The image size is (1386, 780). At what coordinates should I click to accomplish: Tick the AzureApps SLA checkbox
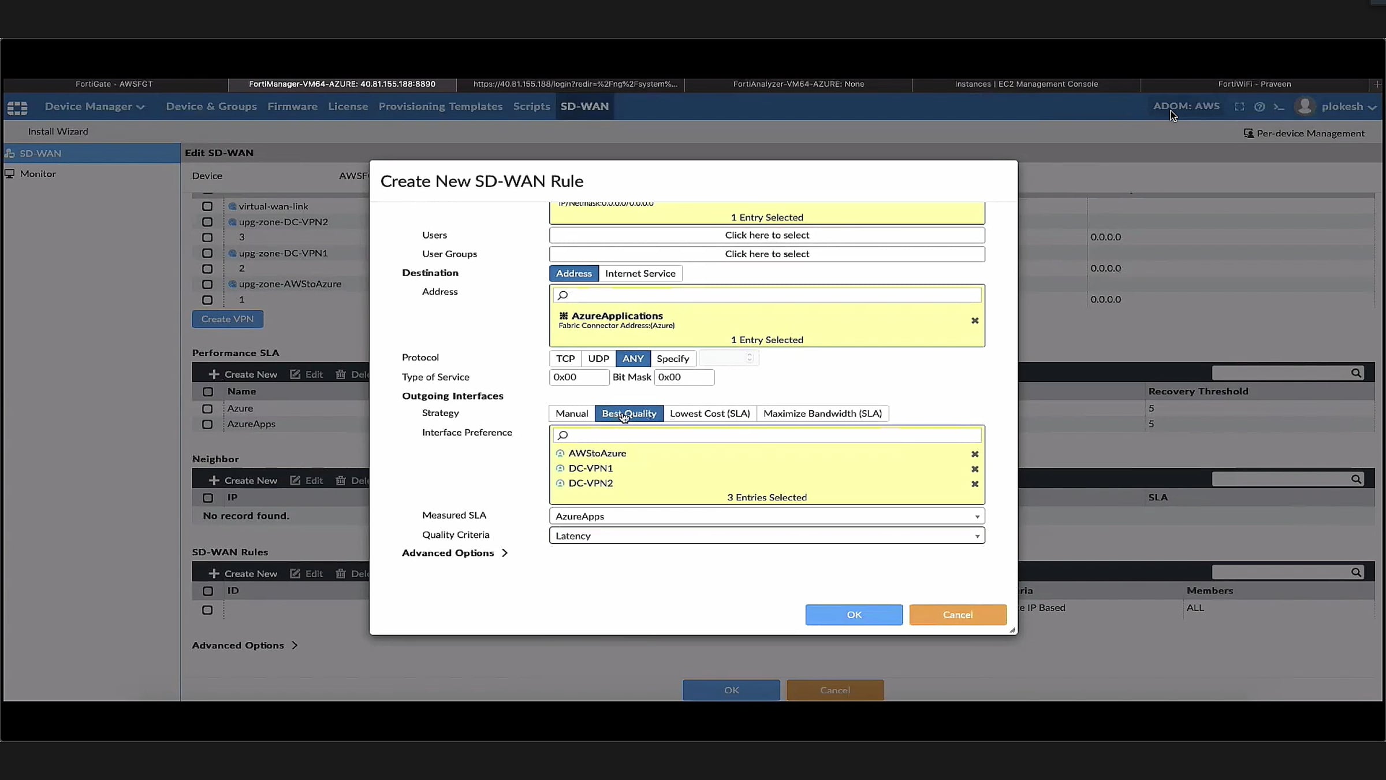click(207, 424)
